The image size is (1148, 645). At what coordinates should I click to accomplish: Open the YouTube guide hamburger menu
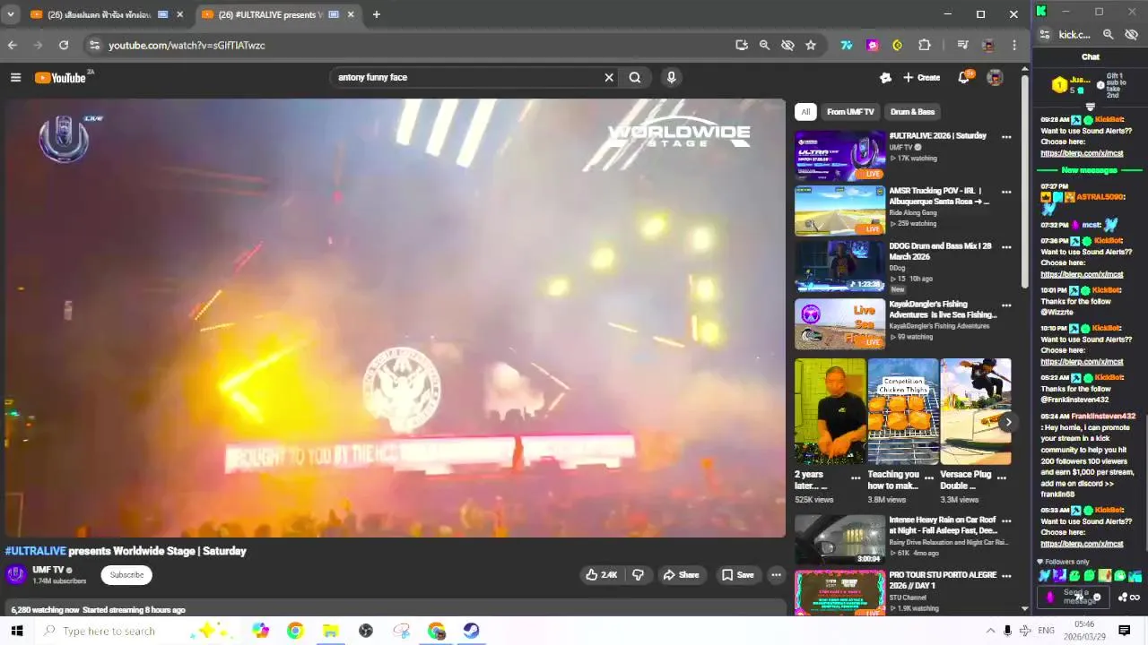click(x=15, y=78)
